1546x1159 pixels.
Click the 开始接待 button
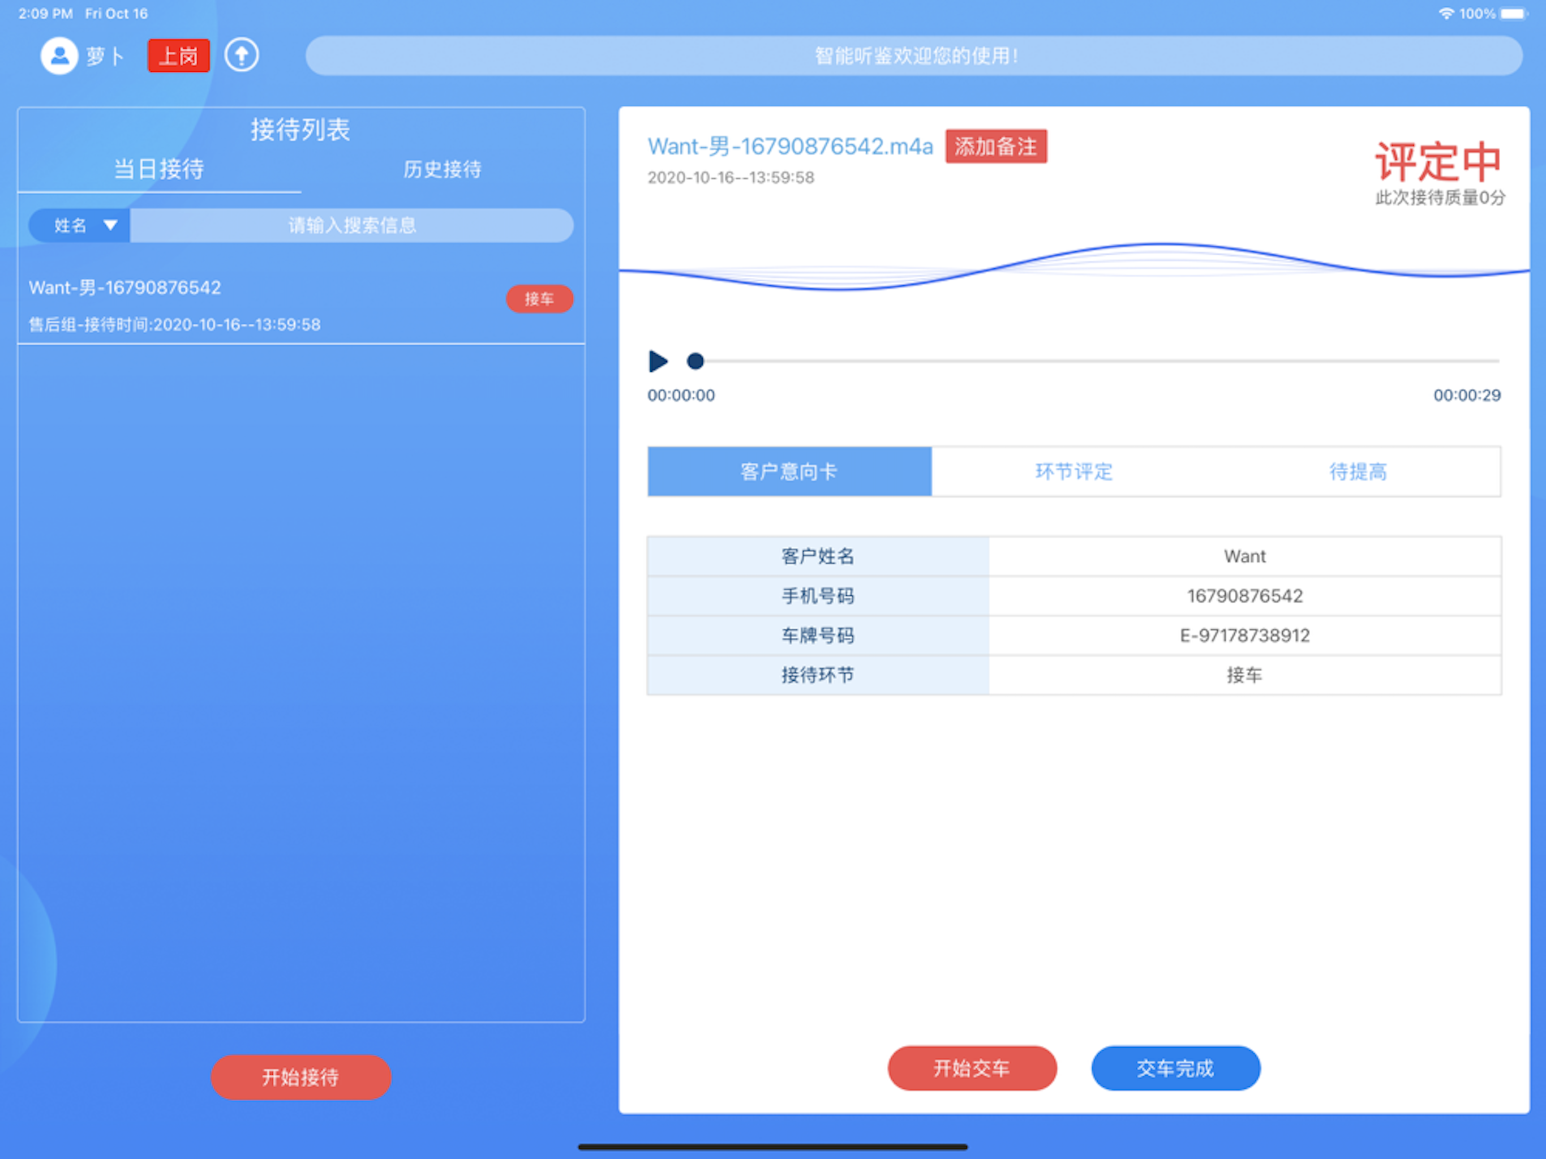tap(300, 1077)
